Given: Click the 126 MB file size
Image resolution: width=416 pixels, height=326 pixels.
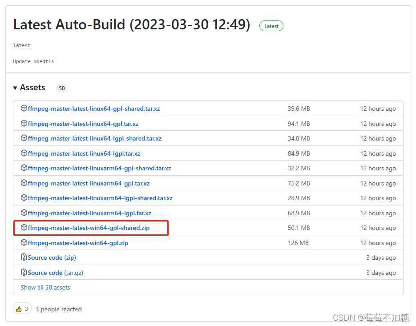Looking at the screenshot, I should click(x=298, y=243).
